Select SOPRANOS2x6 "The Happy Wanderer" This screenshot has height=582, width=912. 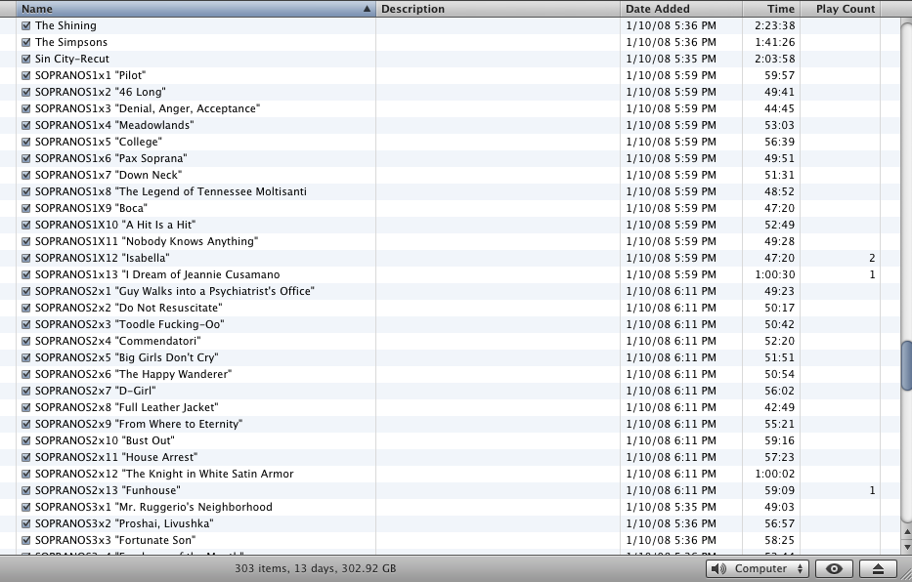pos(133,374)
